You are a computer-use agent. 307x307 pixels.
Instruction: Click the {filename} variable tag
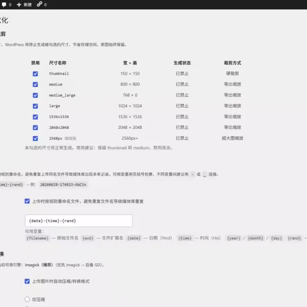(x=37, y=238)
